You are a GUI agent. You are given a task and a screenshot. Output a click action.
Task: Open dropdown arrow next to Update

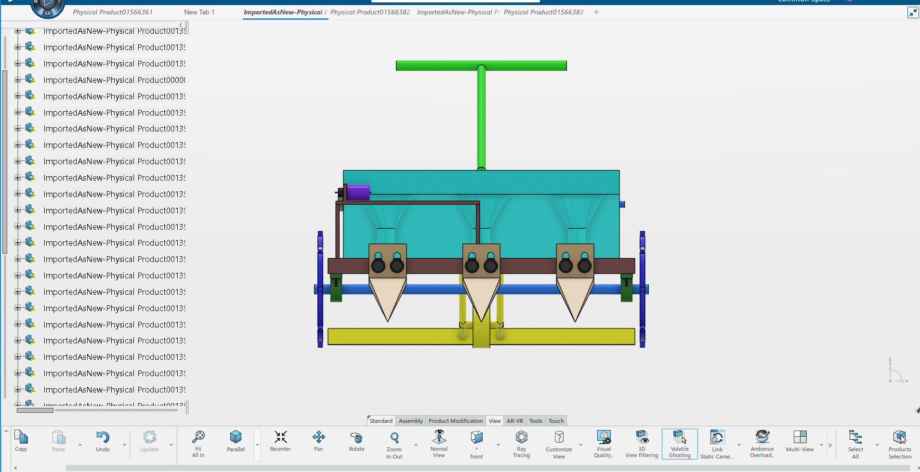click(x=171, y=445)
